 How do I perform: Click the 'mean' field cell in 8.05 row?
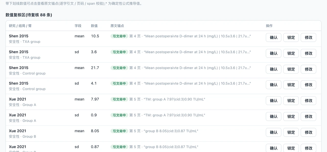[x=79, y=131]
